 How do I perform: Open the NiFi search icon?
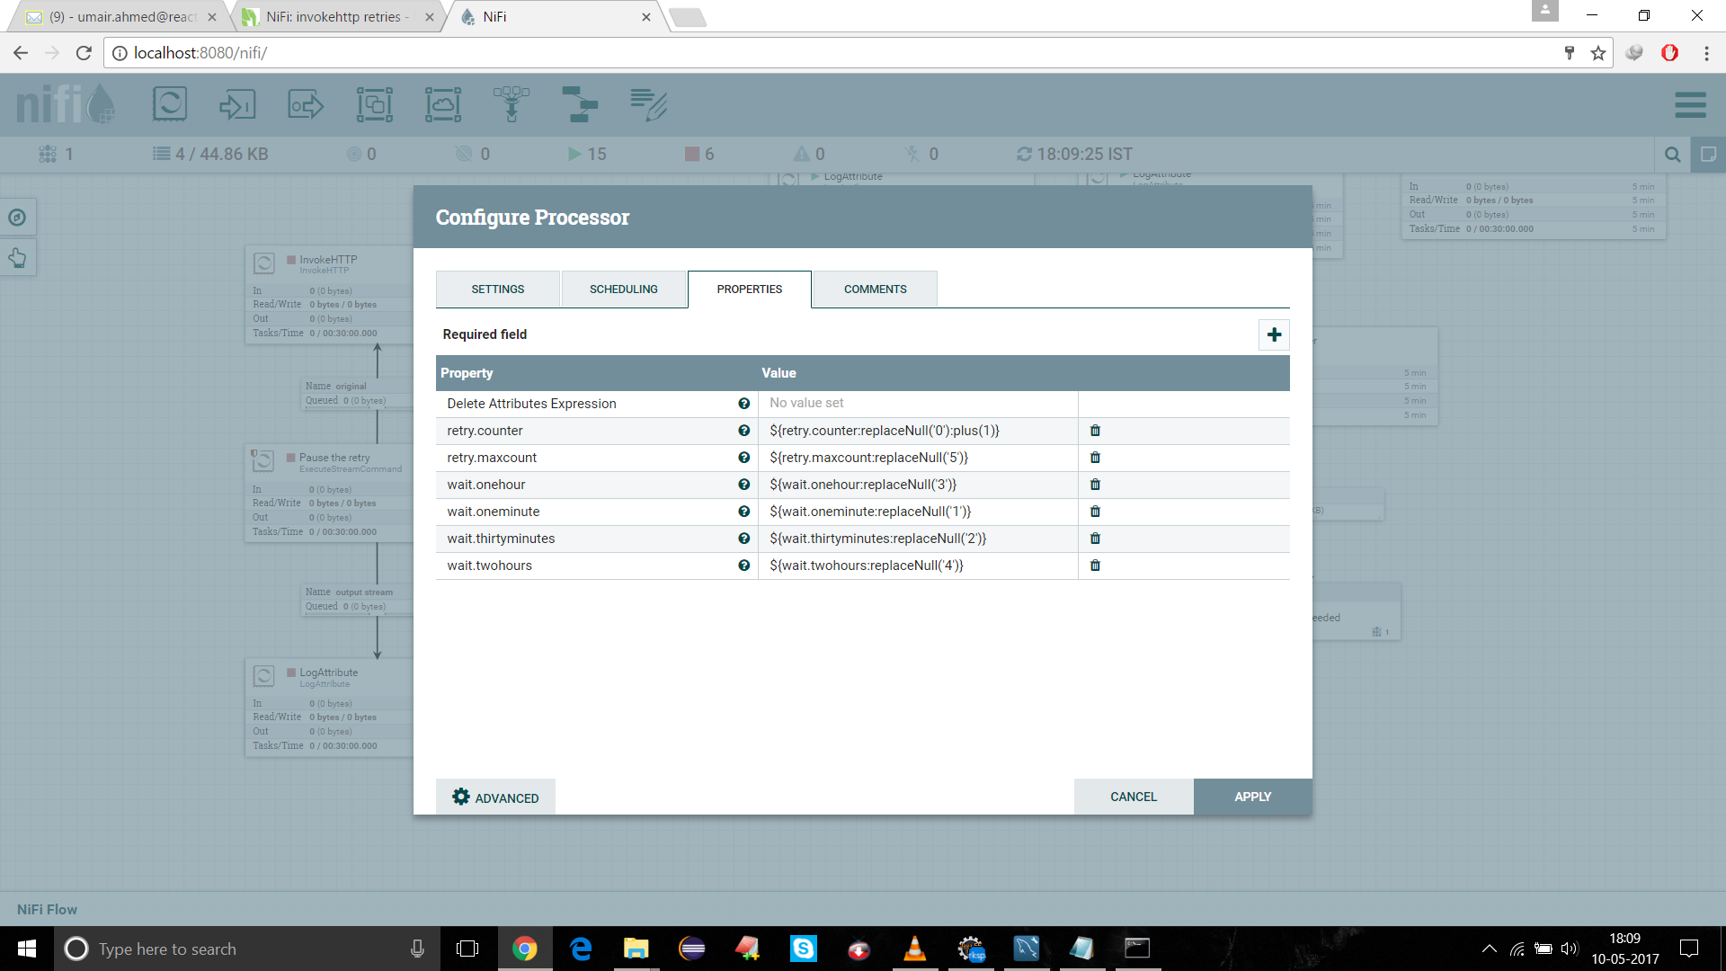pos(1672,154)
